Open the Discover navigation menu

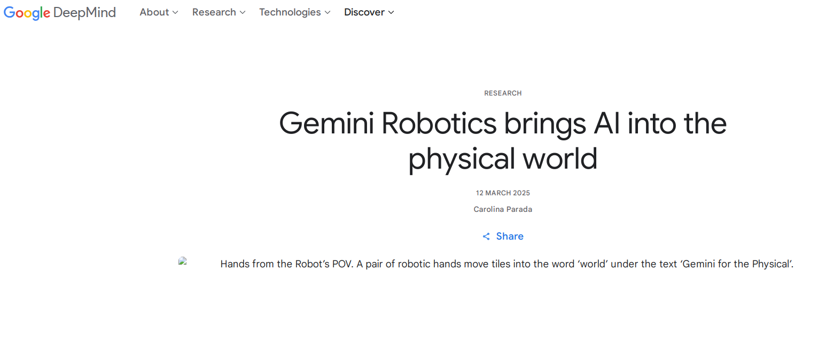(369, 12)
